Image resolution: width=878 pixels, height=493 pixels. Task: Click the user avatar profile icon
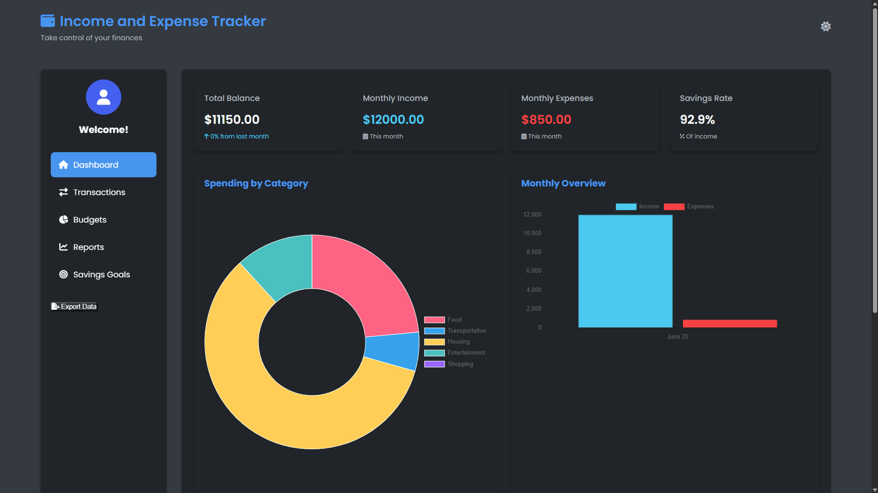[103, 97]
